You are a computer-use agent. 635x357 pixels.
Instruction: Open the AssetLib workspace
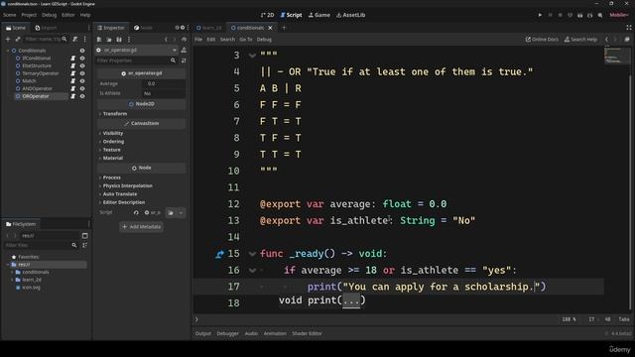(x=350, y=15)
